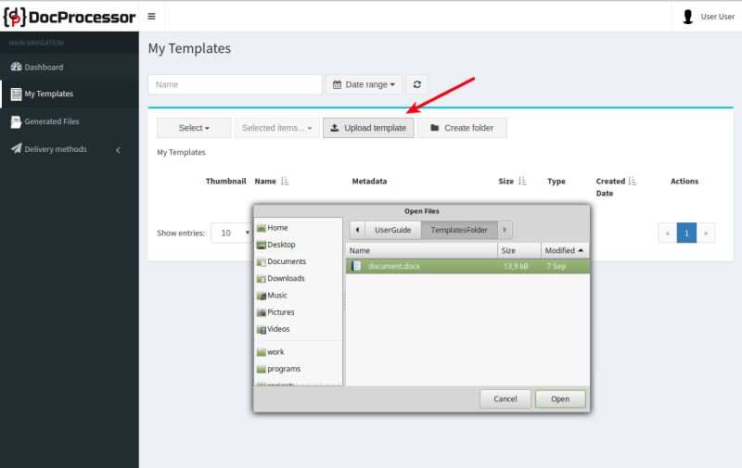The image size is (742, 468).
Task: Click the path bar forward arrow
Action: [x=505, y=230]
